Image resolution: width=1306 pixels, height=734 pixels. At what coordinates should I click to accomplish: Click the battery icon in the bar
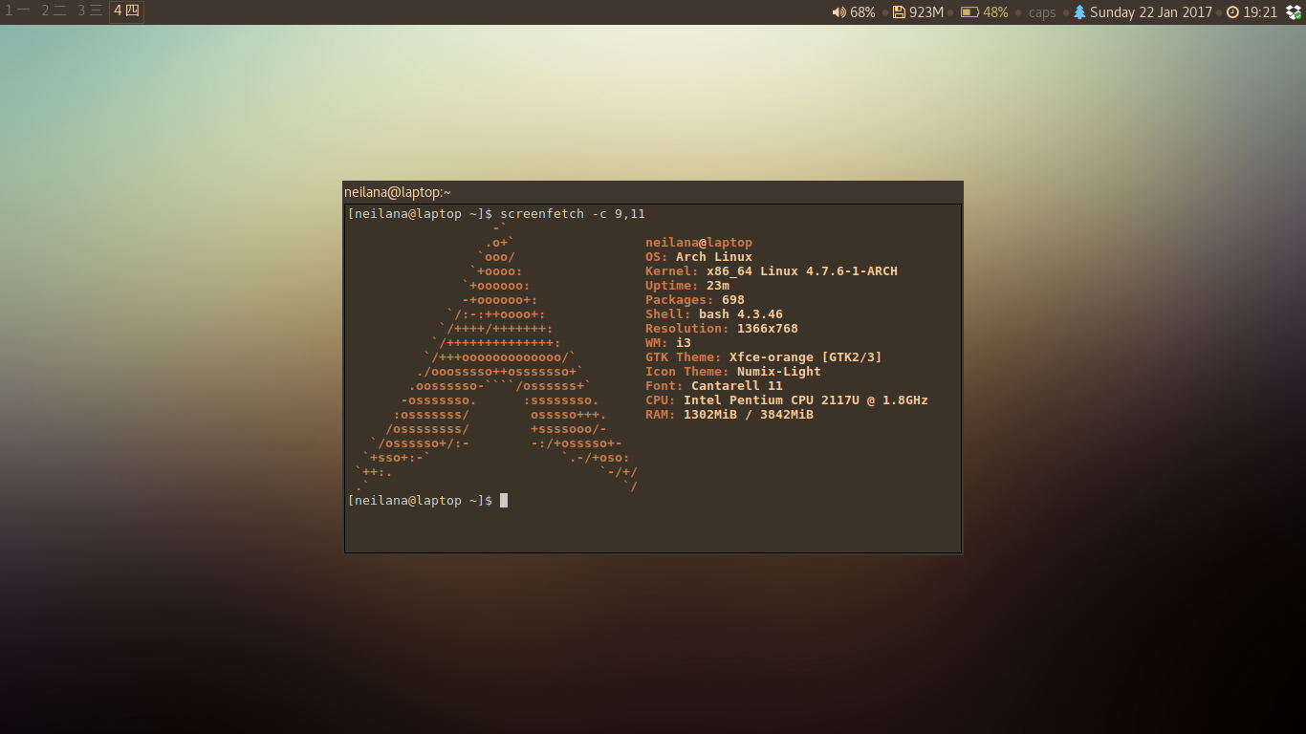(969, 12)
